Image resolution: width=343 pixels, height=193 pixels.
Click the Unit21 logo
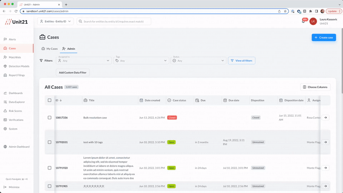pos(17,22)
